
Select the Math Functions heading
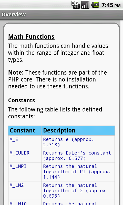click(x=31, y=36)
